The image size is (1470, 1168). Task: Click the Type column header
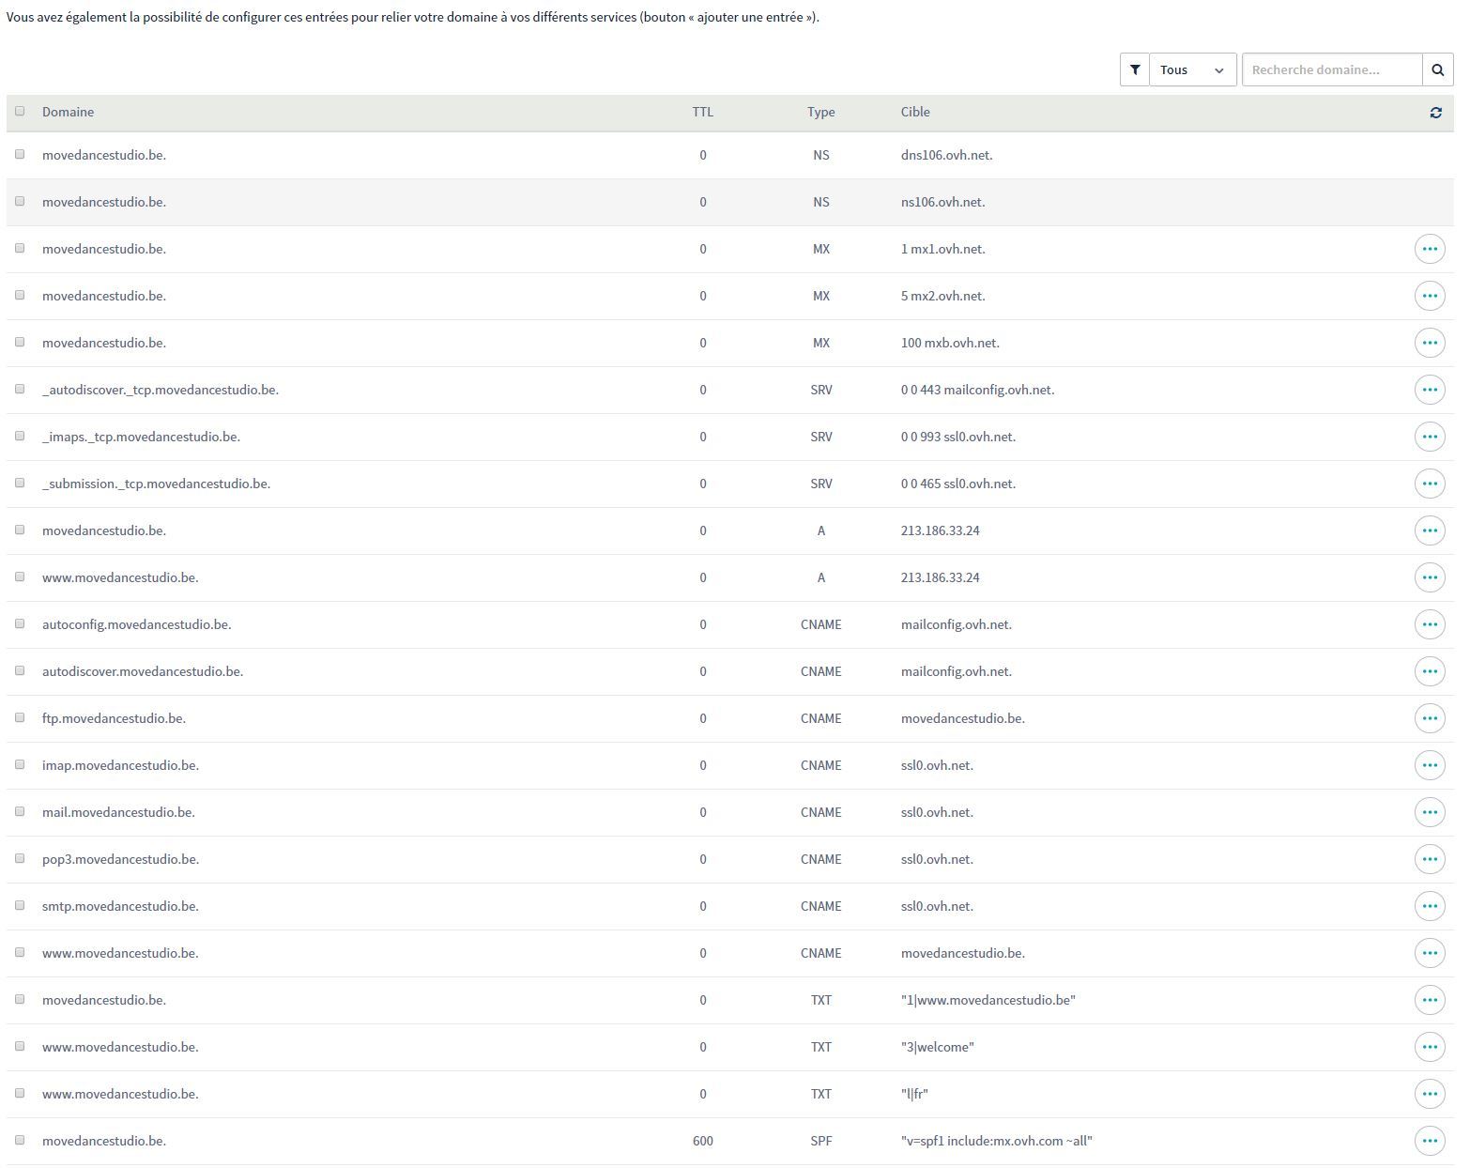click(x=820, y=112)
